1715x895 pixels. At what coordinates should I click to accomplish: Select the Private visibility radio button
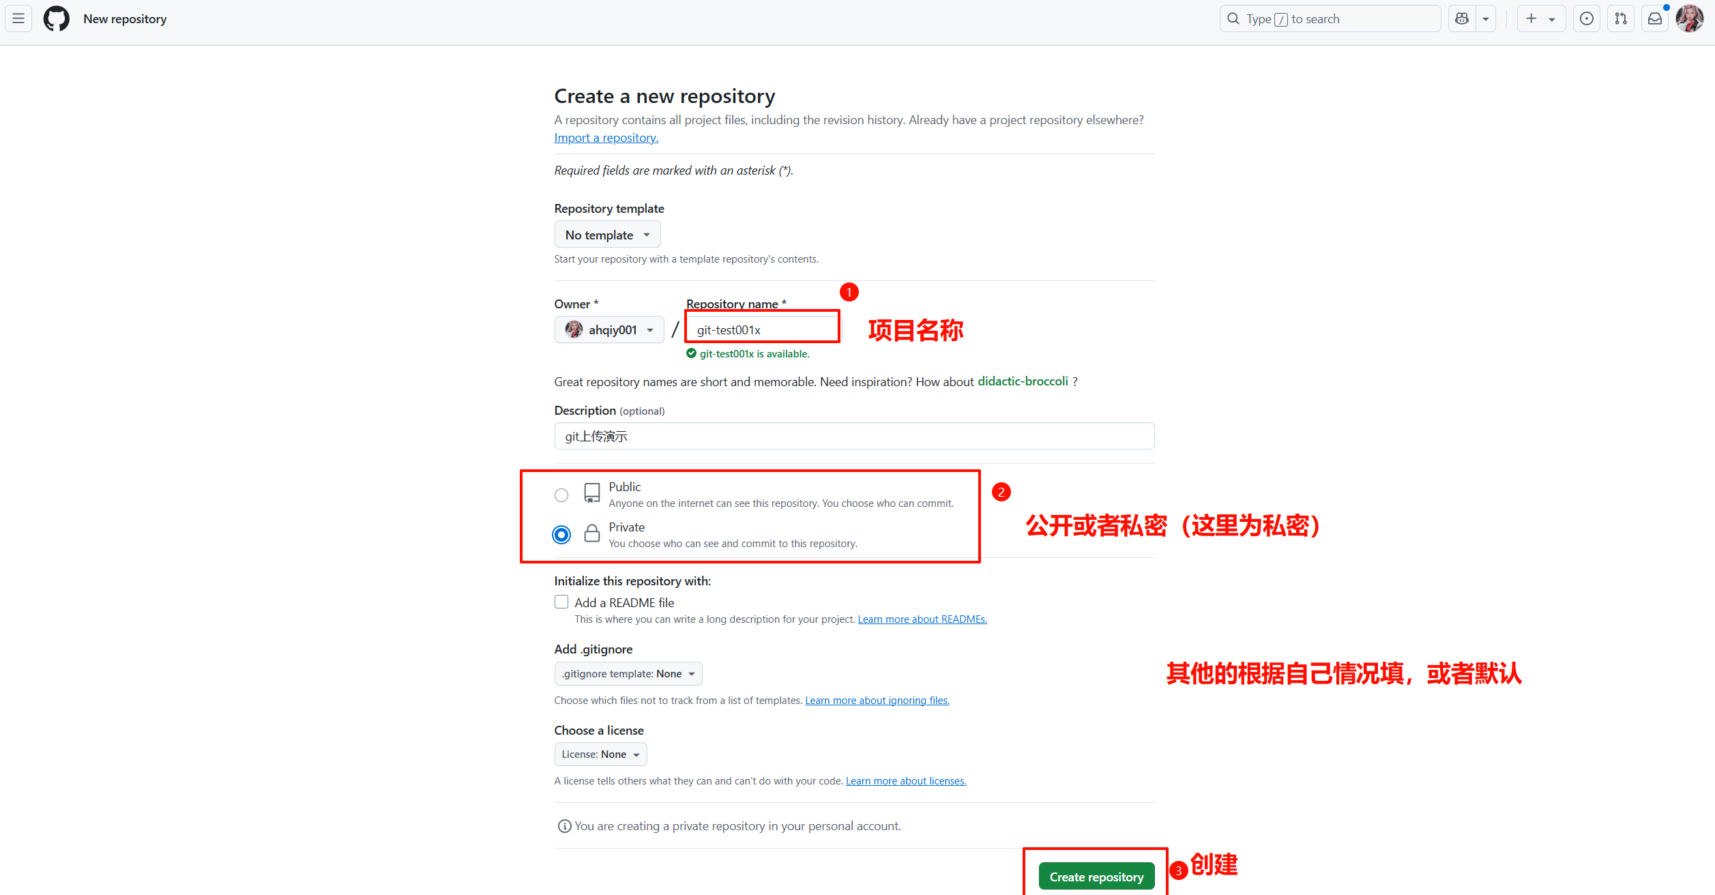(x=561, y=535)
